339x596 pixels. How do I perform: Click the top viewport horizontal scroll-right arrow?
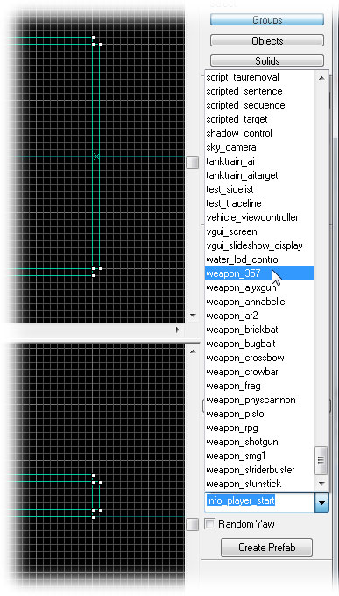tap(178, 330)
